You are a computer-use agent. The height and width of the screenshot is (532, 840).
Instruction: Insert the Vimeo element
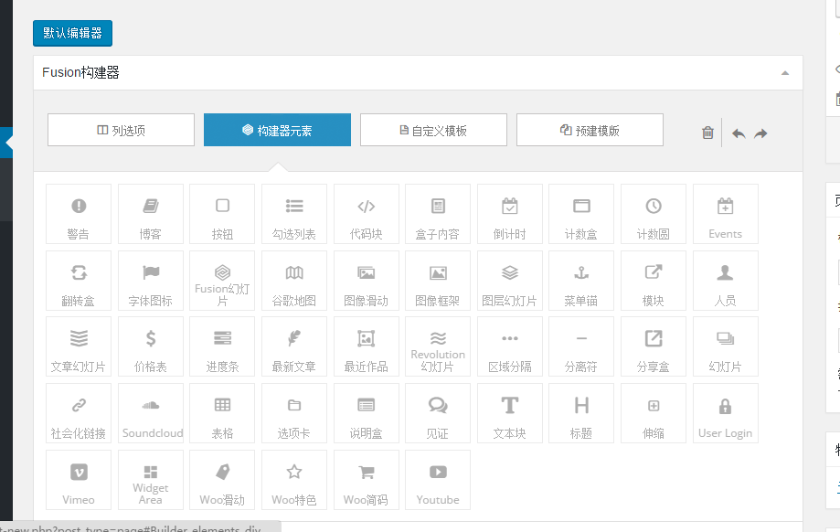79,480
